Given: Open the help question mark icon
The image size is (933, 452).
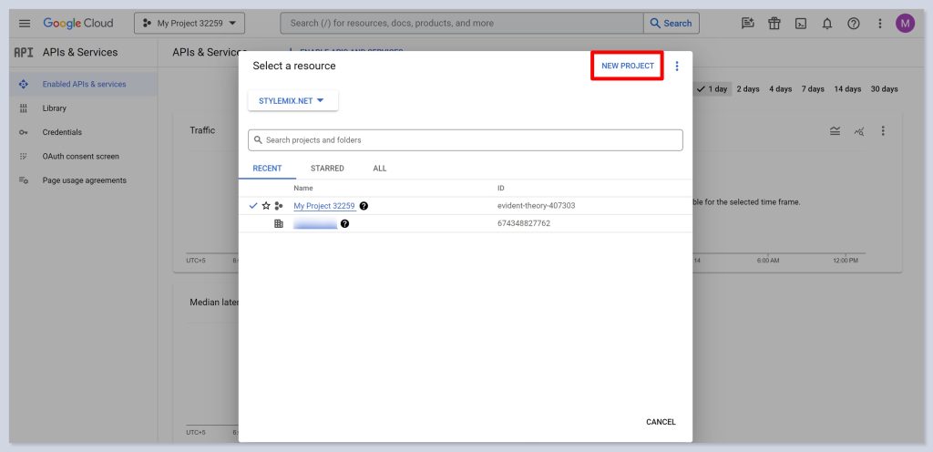Looking at the screenshot, I should tap(854, 24).
